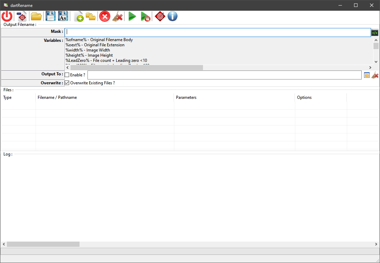Open a file with the folder icon
The width and height of the screenshot is (380, 263).
pyautogui.click(x=36, y=17)
